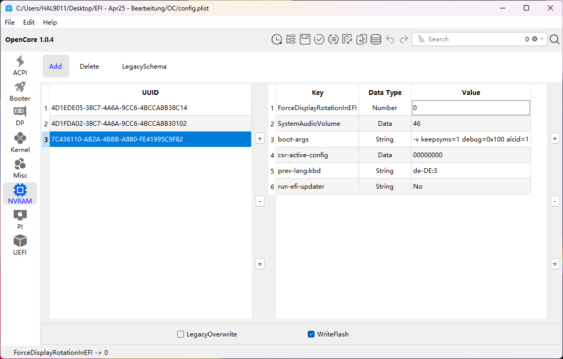
Task: Open the Edit menu
Action: pyautogui.click(x=29, y=23)
